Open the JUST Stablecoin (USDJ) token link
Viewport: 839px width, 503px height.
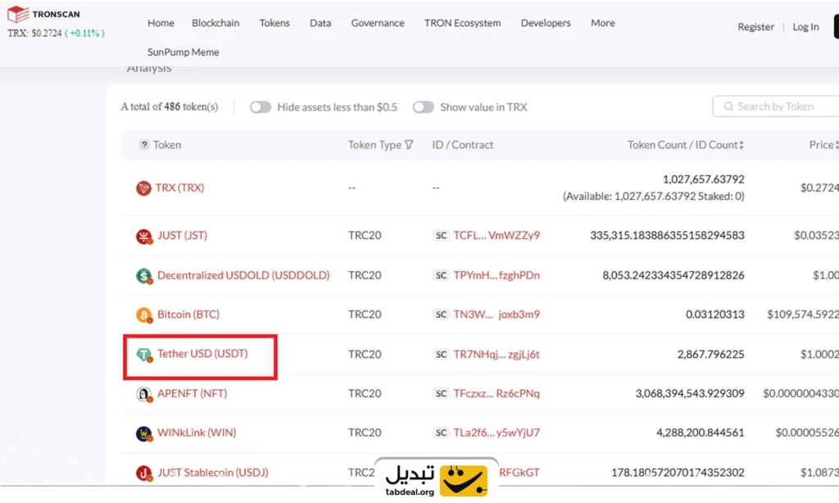pos(212,473)
